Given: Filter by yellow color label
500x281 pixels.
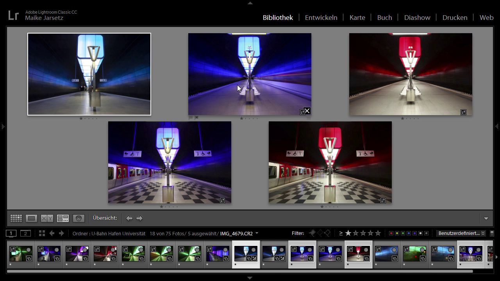Looking at the screenshot, I should pyautogui.click(x=397, y=233).
